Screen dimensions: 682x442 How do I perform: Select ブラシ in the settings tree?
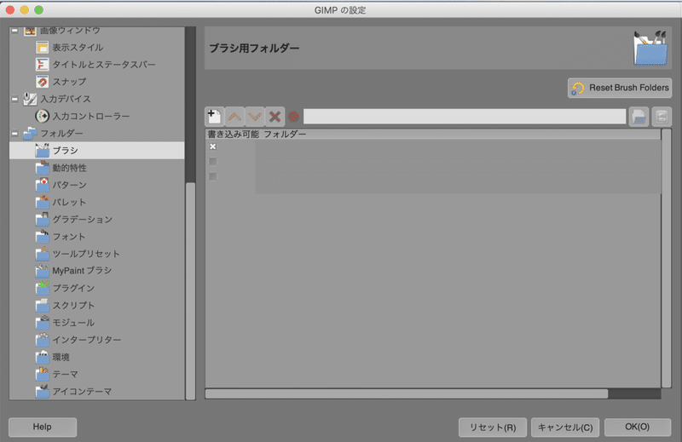coord(96,151)
